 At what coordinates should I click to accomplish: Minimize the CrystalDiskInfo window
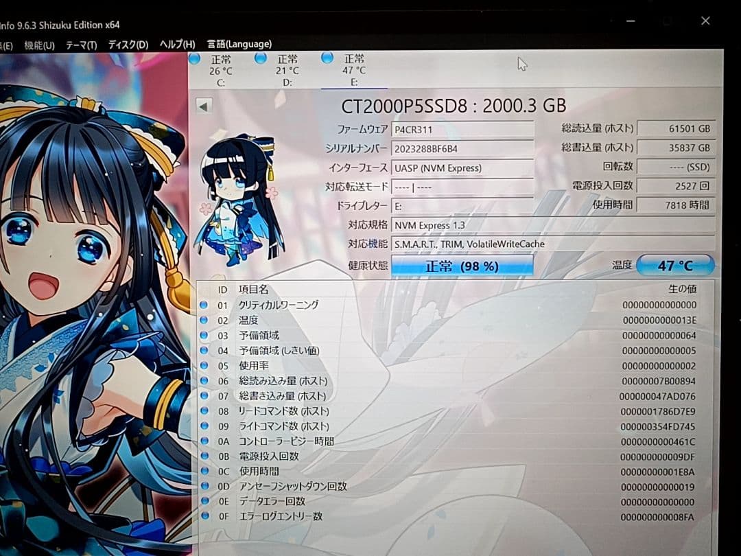point(631,21)
